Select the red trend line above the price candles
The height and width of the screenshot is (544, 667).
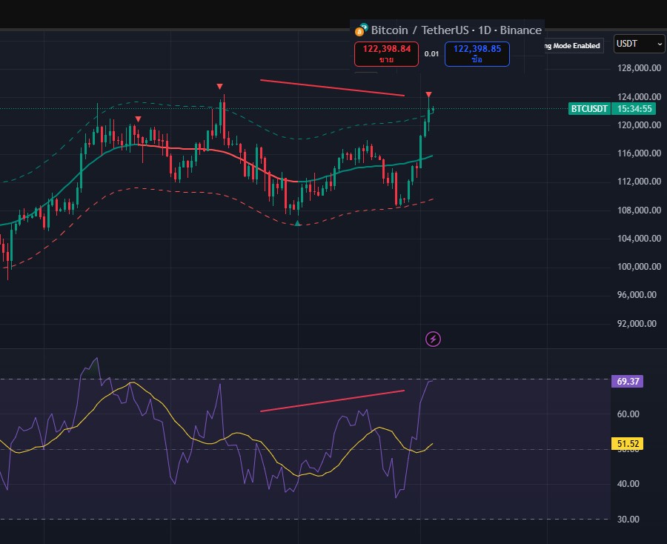click(332, 87)
